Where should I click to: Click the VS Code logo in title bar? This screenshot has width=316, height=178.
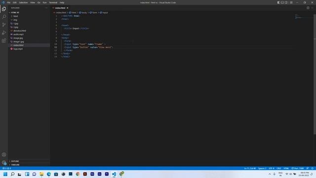[3, 2]
